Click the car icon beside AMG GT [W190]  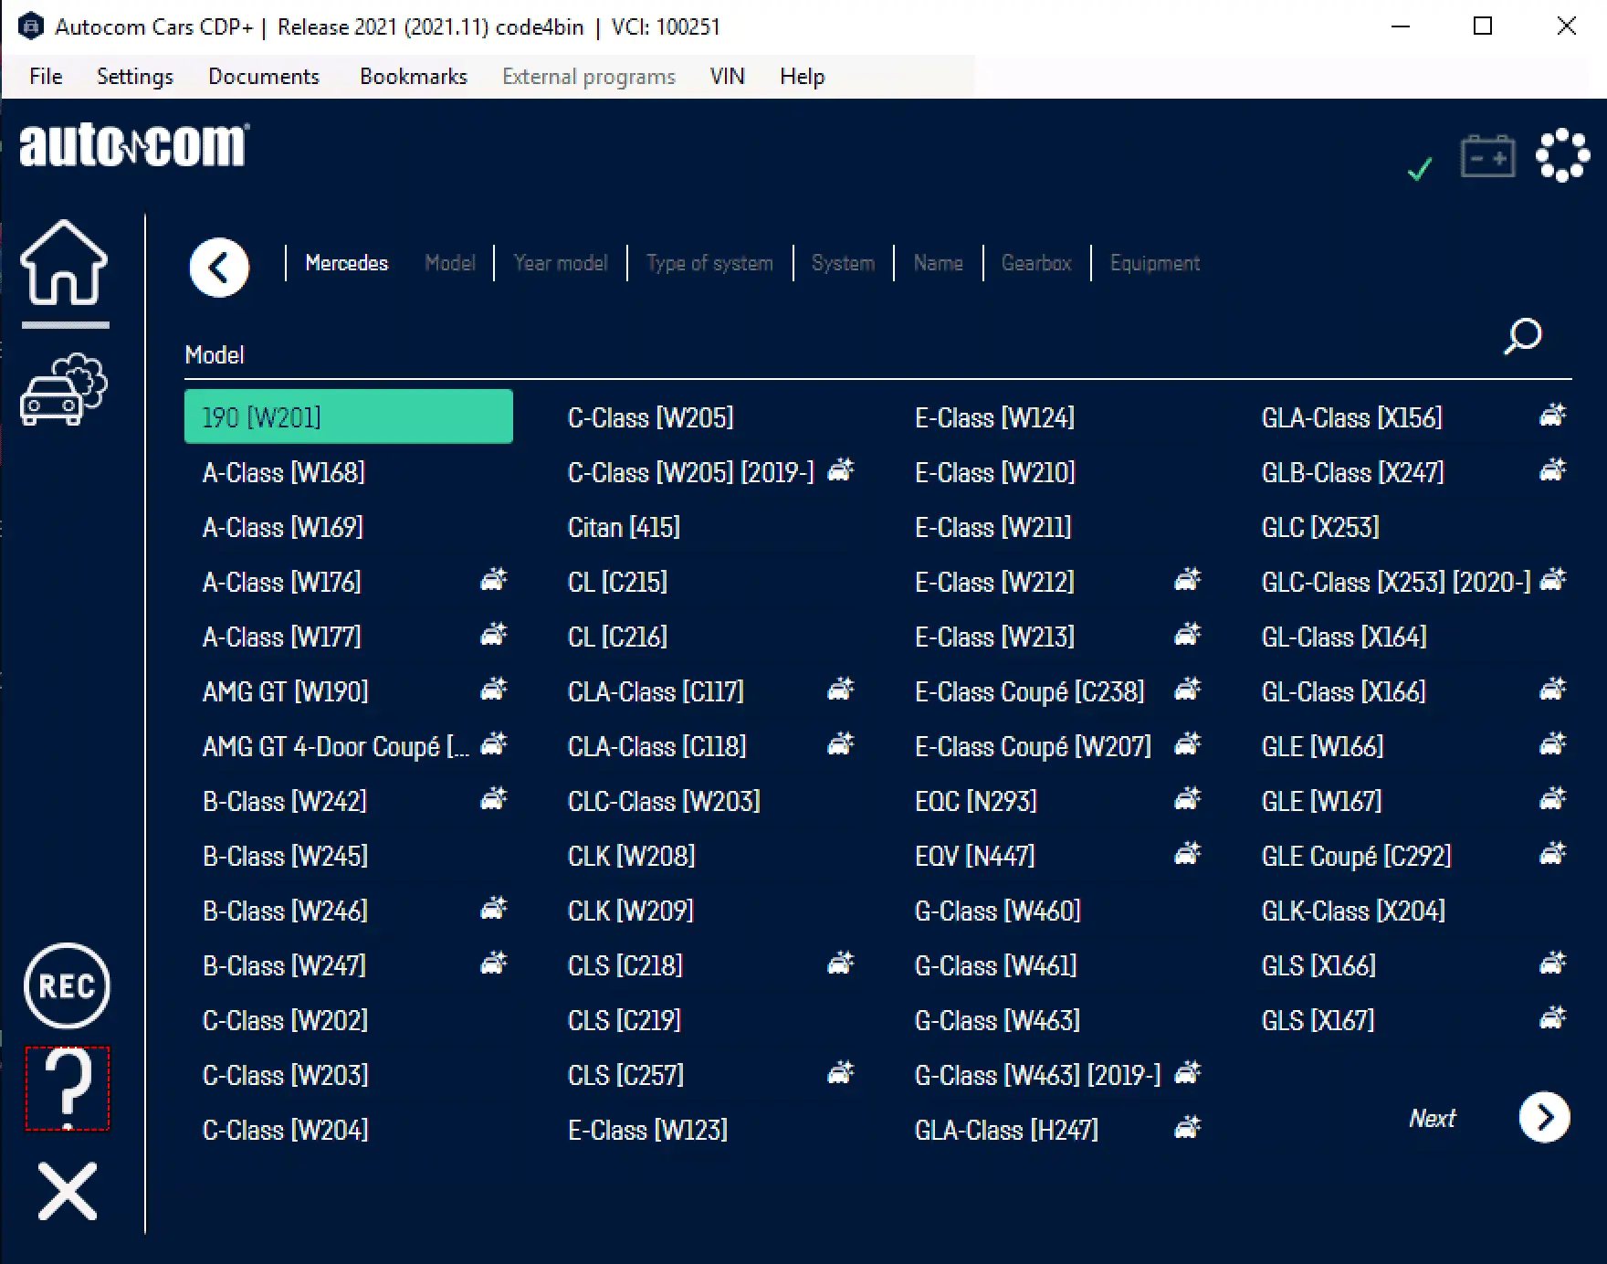point(494,690)
